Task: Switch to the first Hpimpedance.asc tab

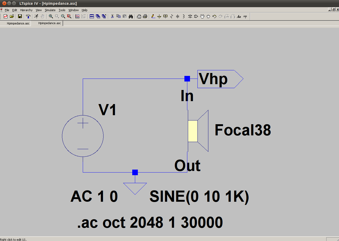Action: 18,23
